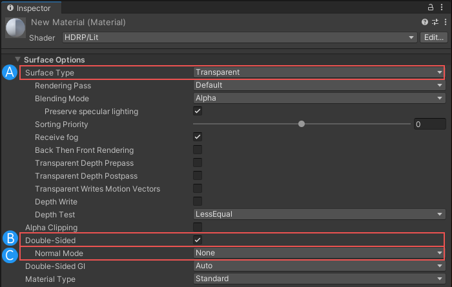
Task: Enable Depth Write checkbox
Action: pyautogui.click(x=198, y=201)
